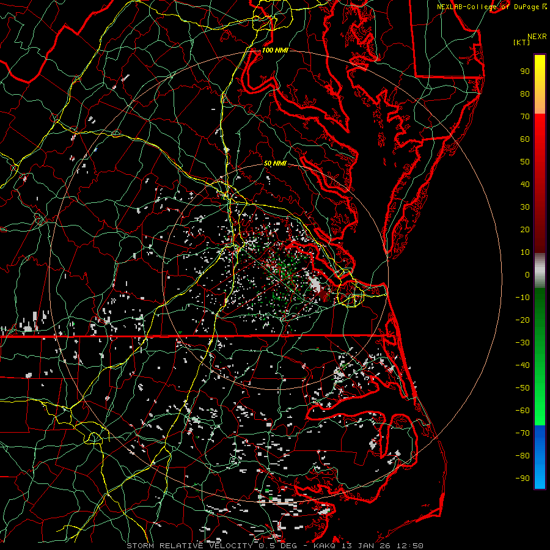Click the positive 60 value on velocity scale

tap(525, 139)
